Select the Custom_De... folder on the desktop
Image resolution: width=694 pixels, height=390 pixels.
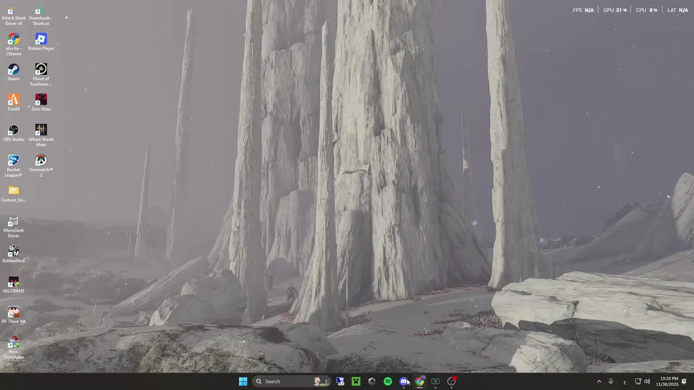14,194
